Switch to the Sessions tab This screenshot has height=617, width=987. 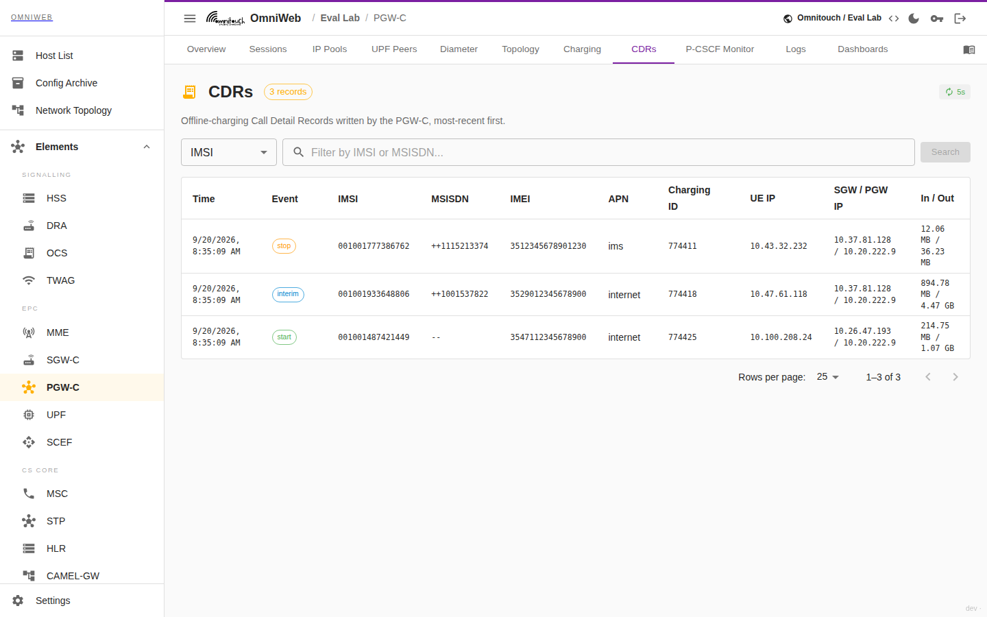click(x=268, y=49)
